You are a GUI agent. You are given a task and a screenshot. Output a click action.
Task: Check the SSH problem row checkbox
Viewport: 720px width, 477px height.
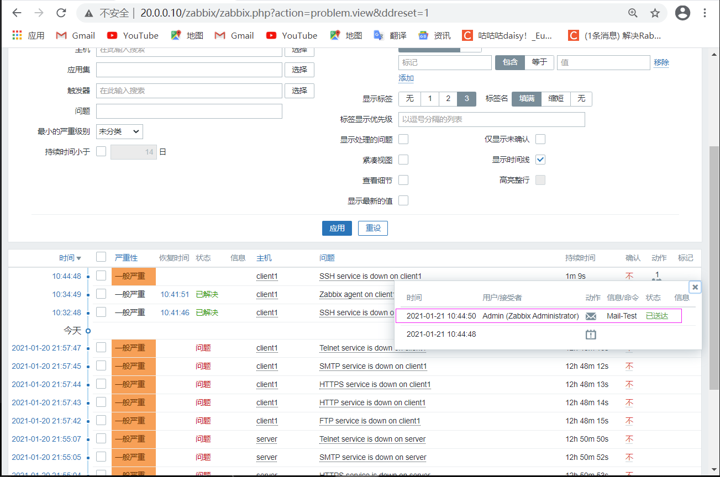101,276
